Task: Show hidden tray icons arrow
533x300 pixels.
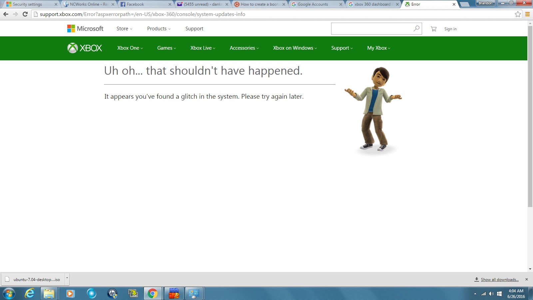Action: (475, 294)
